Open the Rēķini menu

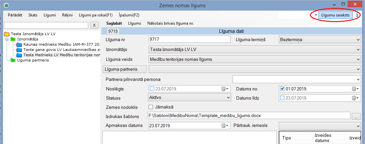[x=67, y=15]
